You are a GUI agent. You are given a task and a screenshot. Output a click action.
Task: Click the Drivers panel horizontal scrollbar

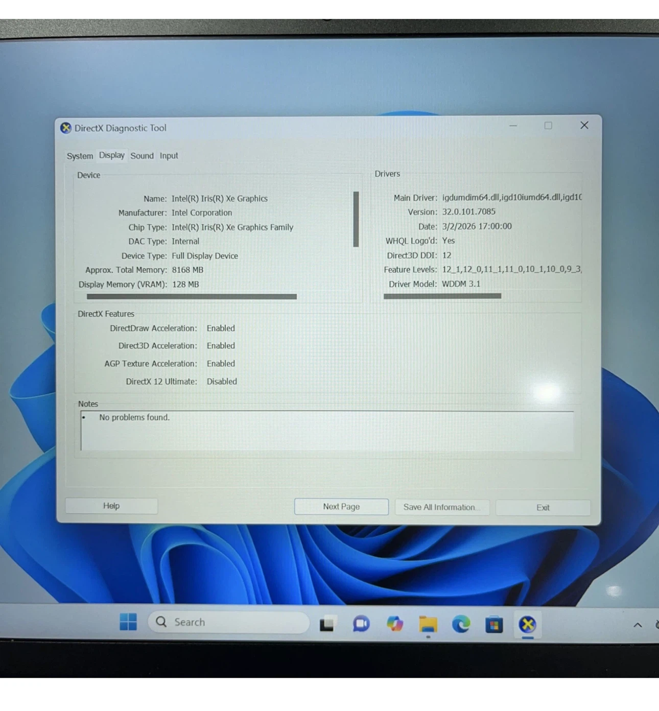[x=442, y=296]
